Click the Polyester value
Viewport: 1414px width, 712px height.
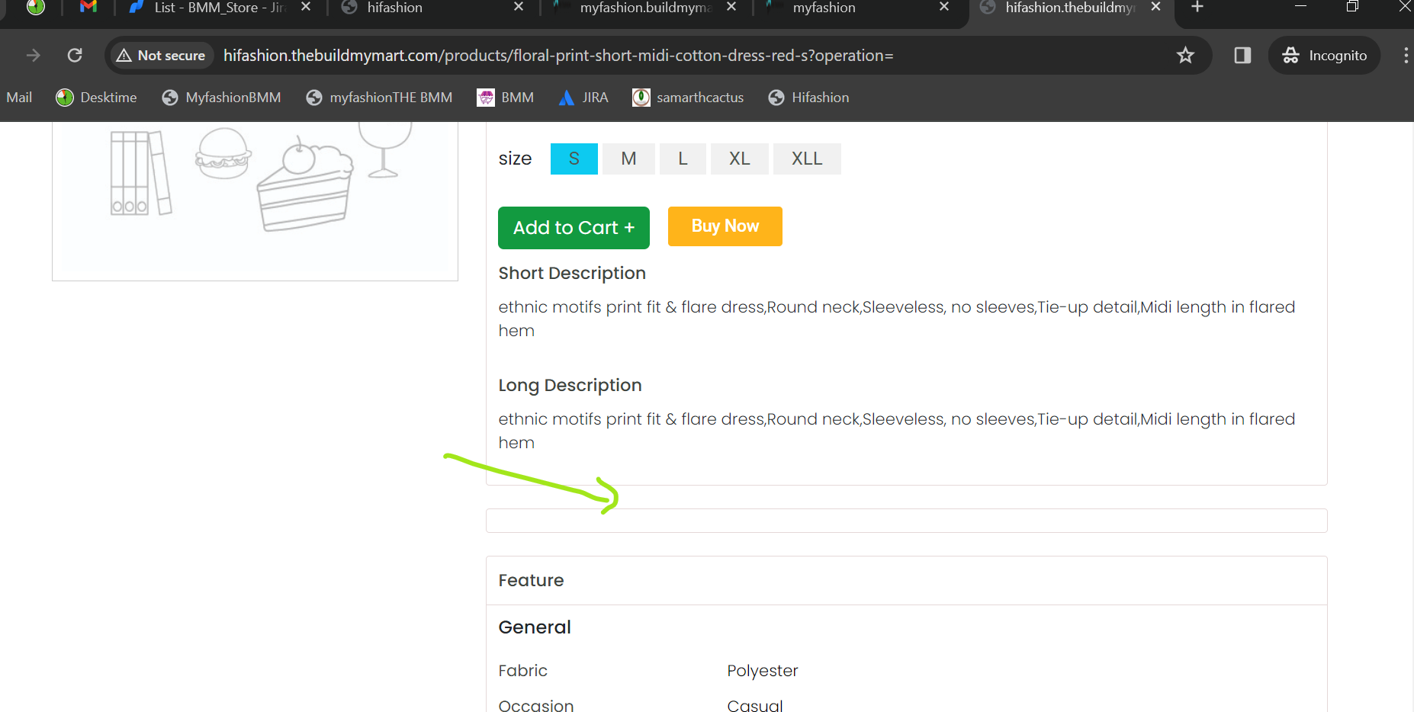[x=762, y=671]
